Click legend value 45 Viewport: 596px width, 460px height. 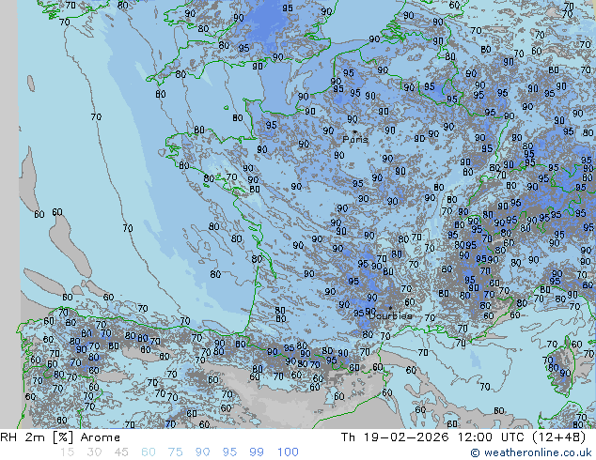point(121,452)
